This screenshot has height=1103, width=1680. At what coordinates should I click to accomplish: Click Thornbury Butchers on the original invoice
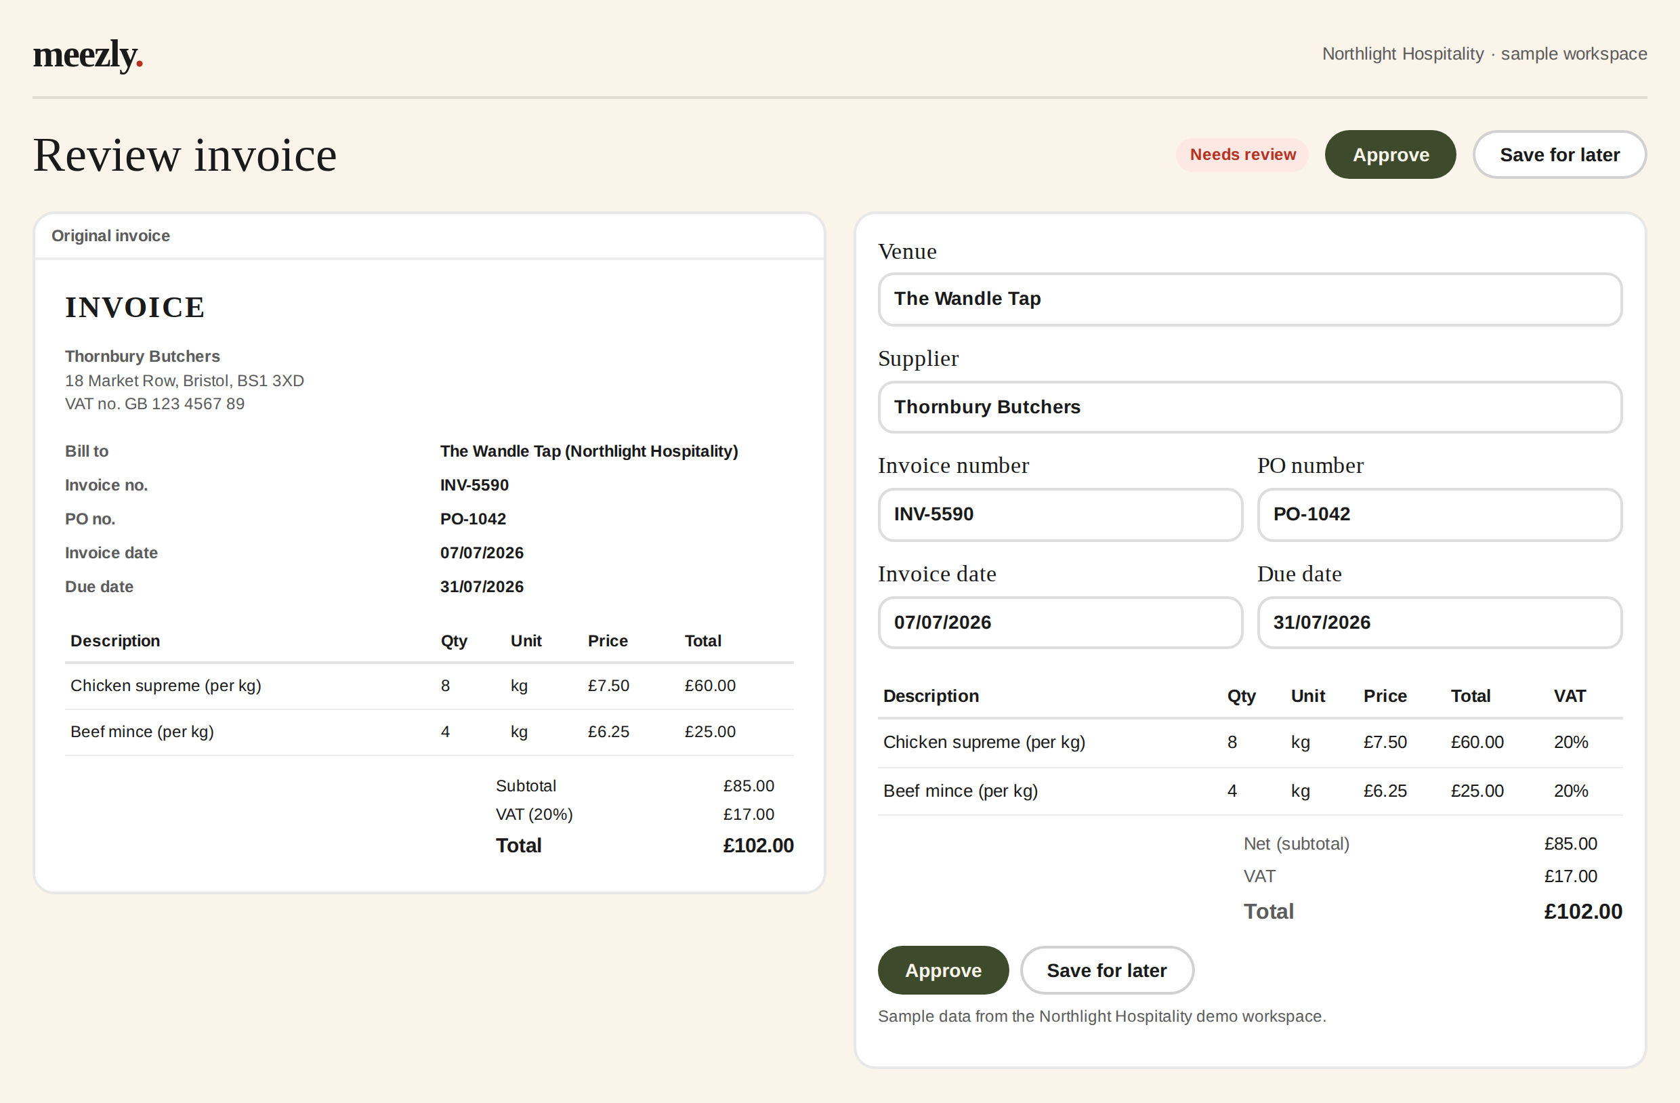point(142,356)
